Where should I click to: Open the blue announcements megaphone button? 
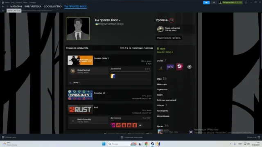click(x=206, y=2)
